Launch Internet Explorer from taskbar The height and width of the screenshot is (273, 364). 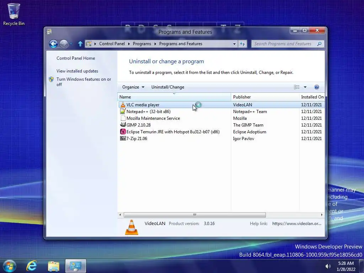click(31, 266)
